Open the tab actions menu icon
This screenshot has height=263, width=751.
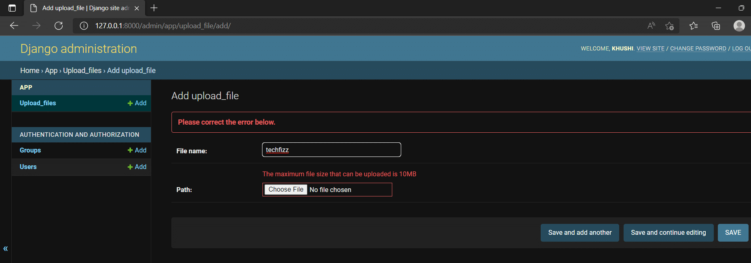pyautogui.click(x=12, y=8)
